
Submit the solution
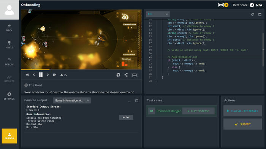(x=242, y=124)
